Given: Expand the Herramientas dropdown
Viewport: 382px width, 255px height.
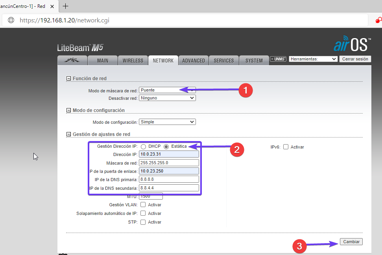Looking at the screenshot, I should (x=313, y=59).
